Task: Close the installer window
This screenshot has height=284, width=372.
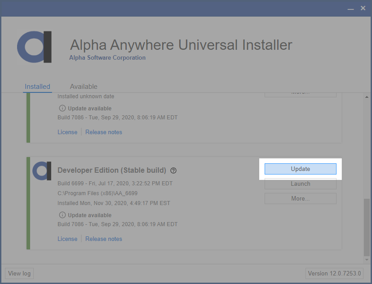Action: click(x=363, y=8)
